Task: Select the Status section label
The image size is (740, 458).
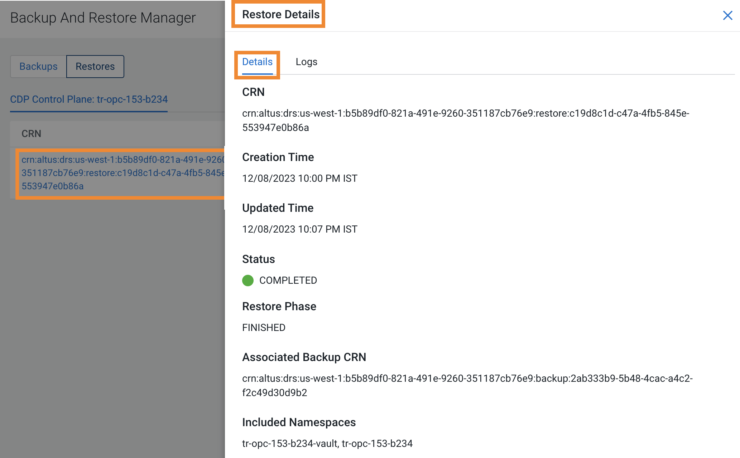Action: click(x=258, y=259)
